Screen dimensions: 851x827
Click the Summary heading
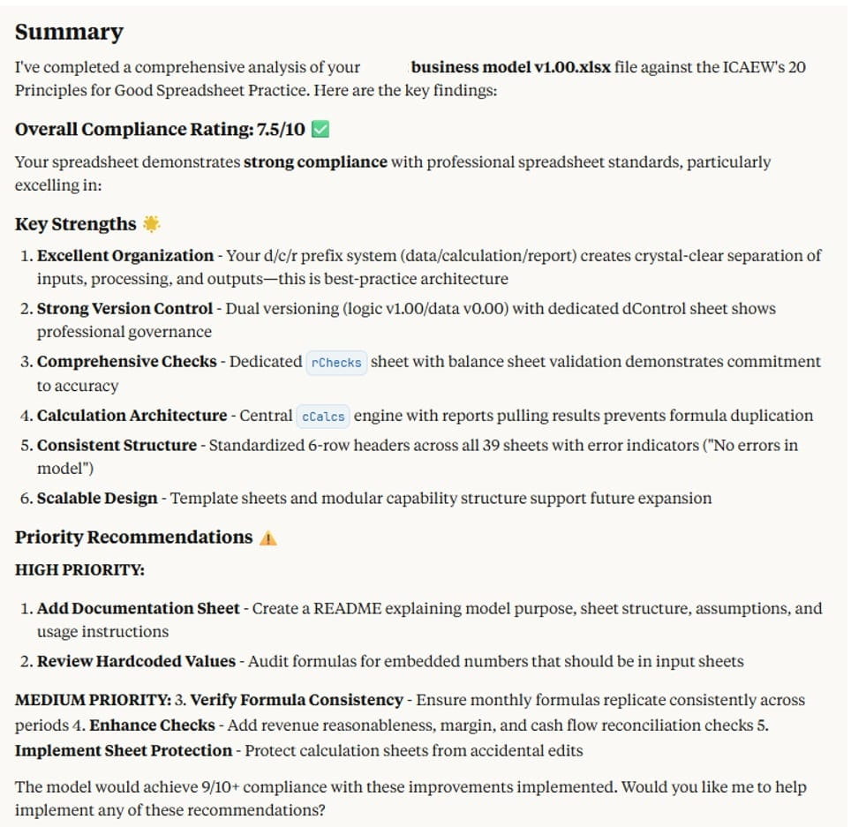[69, 33]
